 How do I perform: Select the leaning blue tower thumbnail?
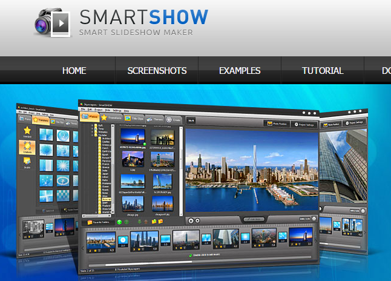(x=162, y=182)
